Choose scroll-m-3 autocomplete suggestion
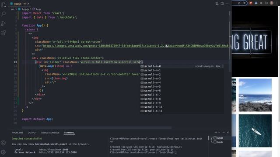Screen dimensions: 280x157 [182, 78]
